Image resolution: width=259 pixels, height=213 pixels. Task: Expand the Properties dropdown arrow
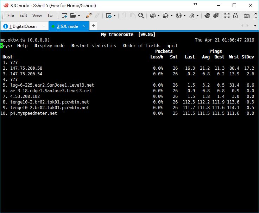(x=115, y=16)
